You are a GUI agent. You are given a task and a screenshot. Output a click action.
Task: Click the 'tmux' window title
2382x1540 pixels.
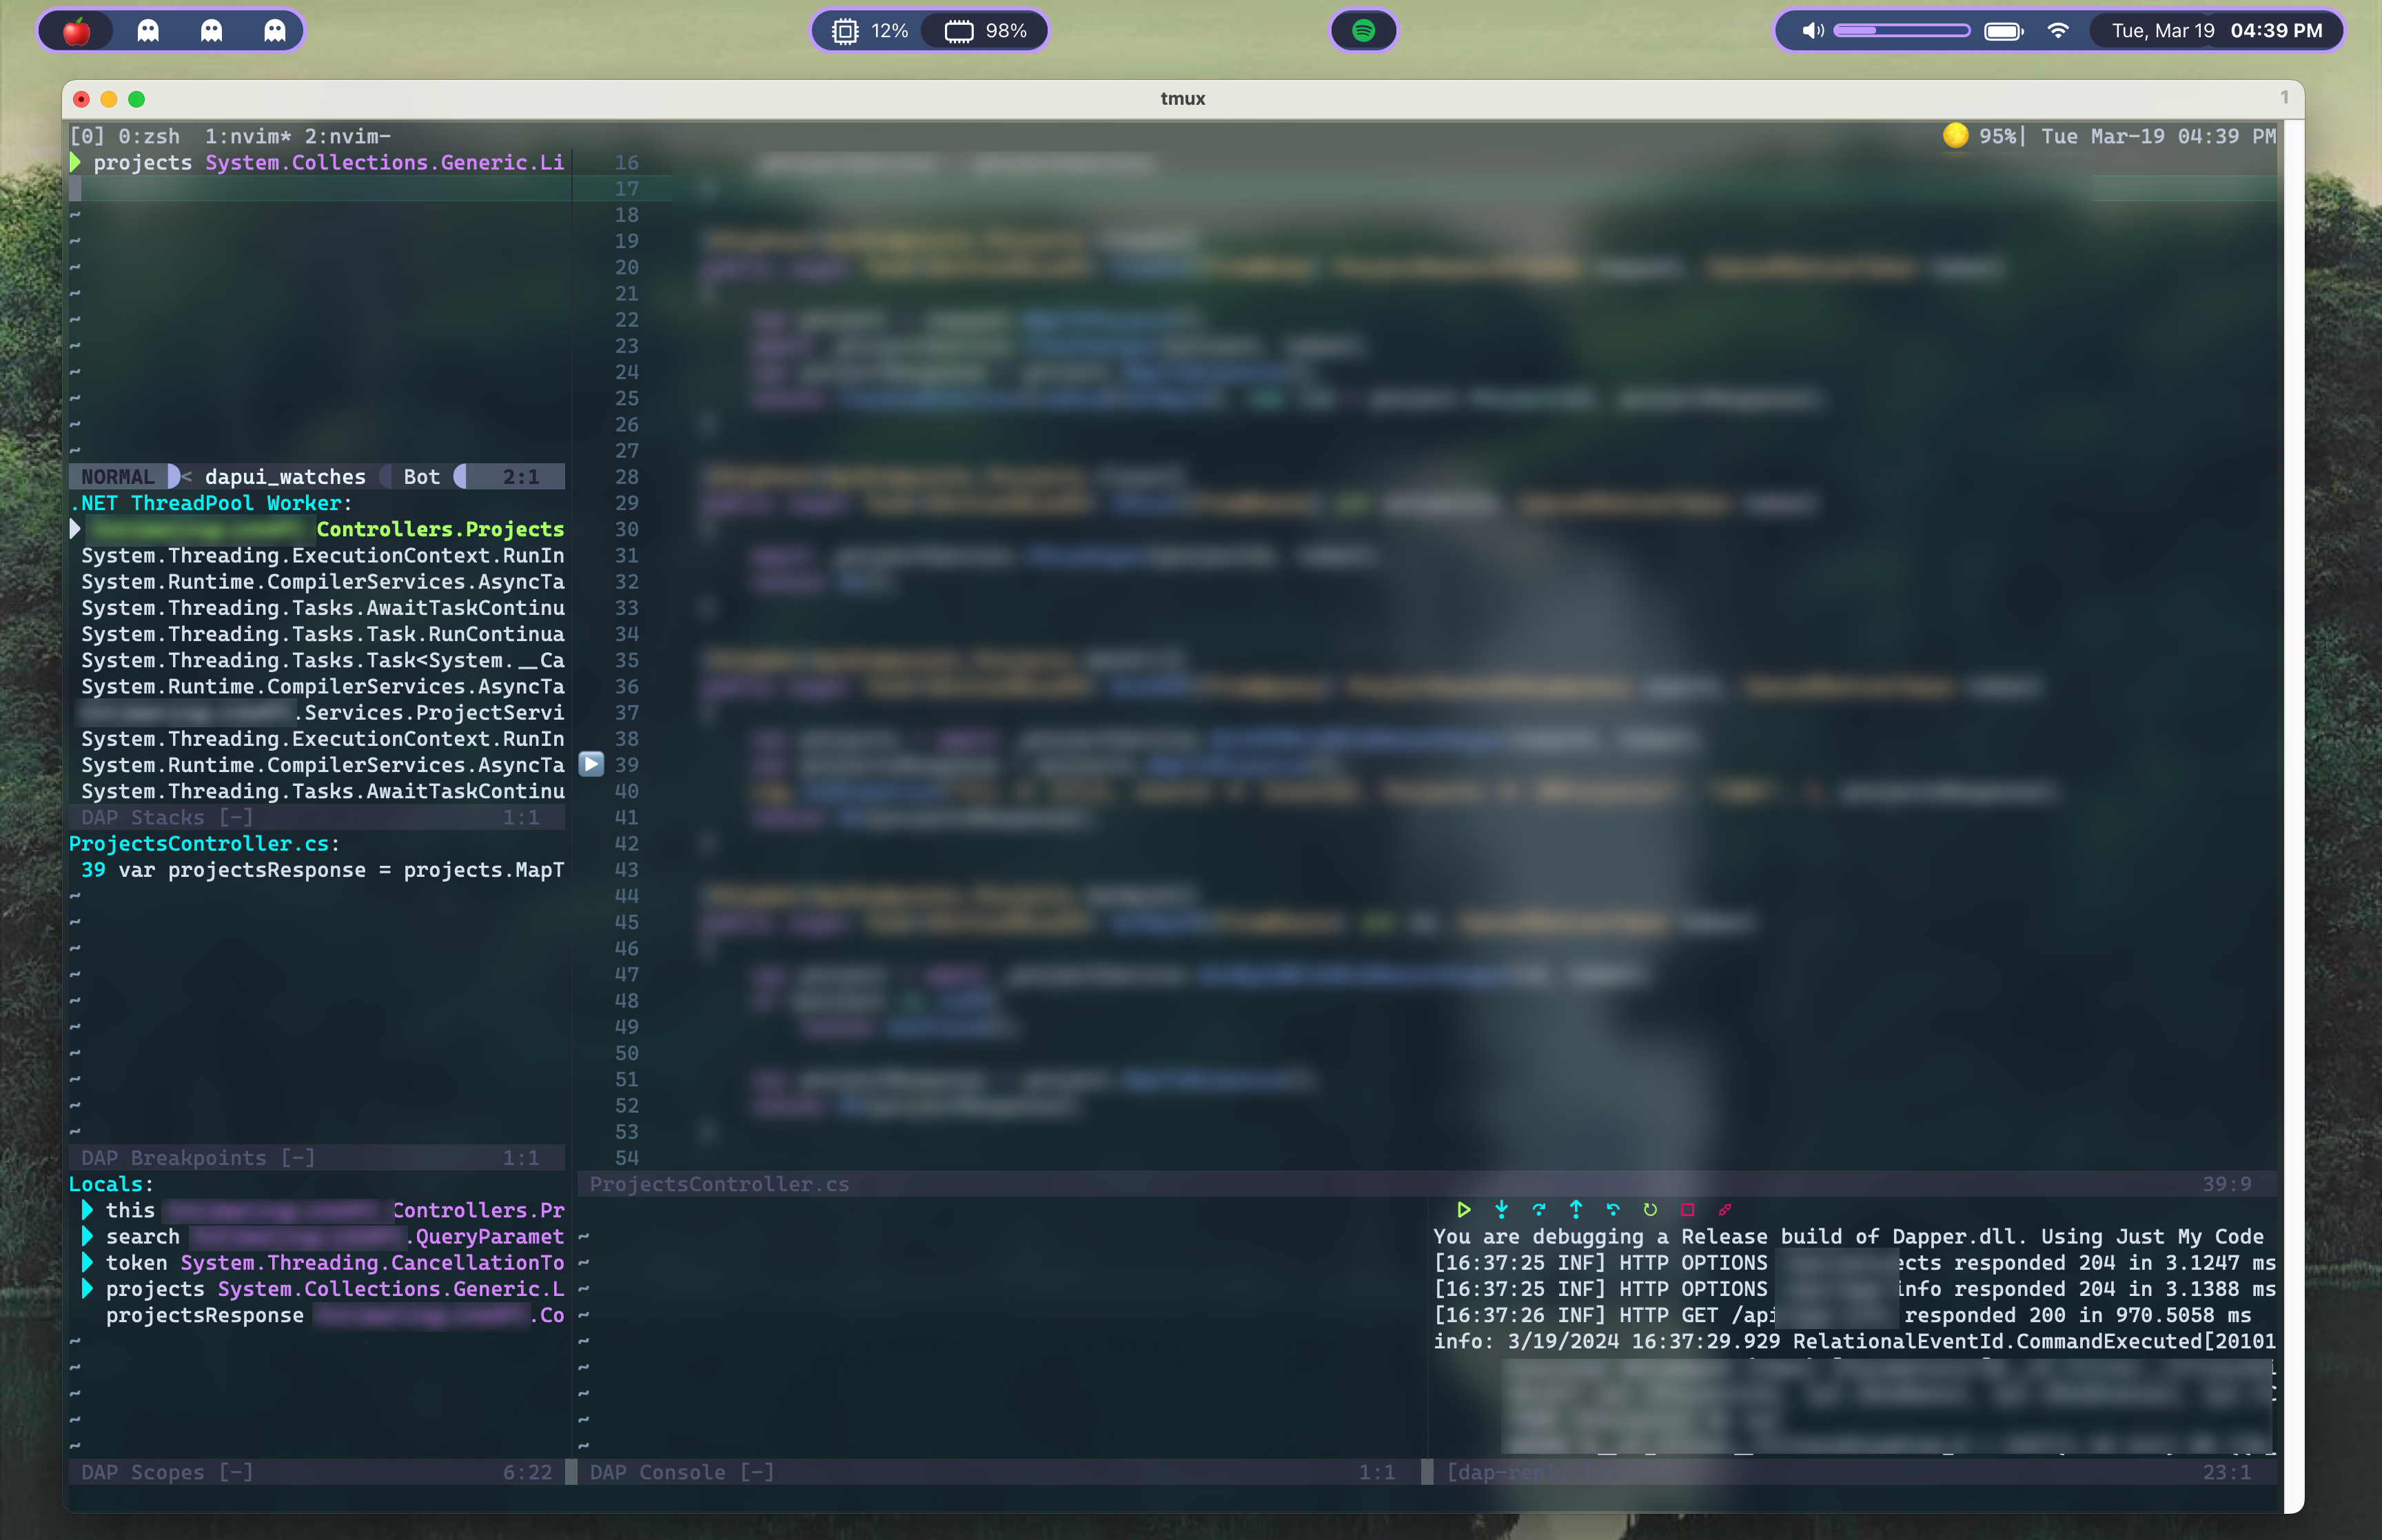point(1183,98)
